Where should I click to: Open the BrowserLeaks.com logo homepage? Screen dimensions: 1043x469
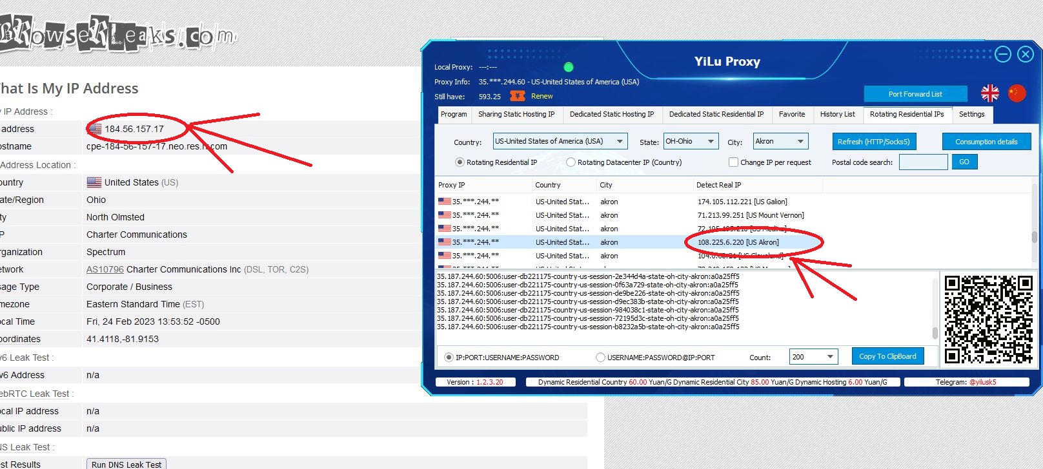coord(117,35)
